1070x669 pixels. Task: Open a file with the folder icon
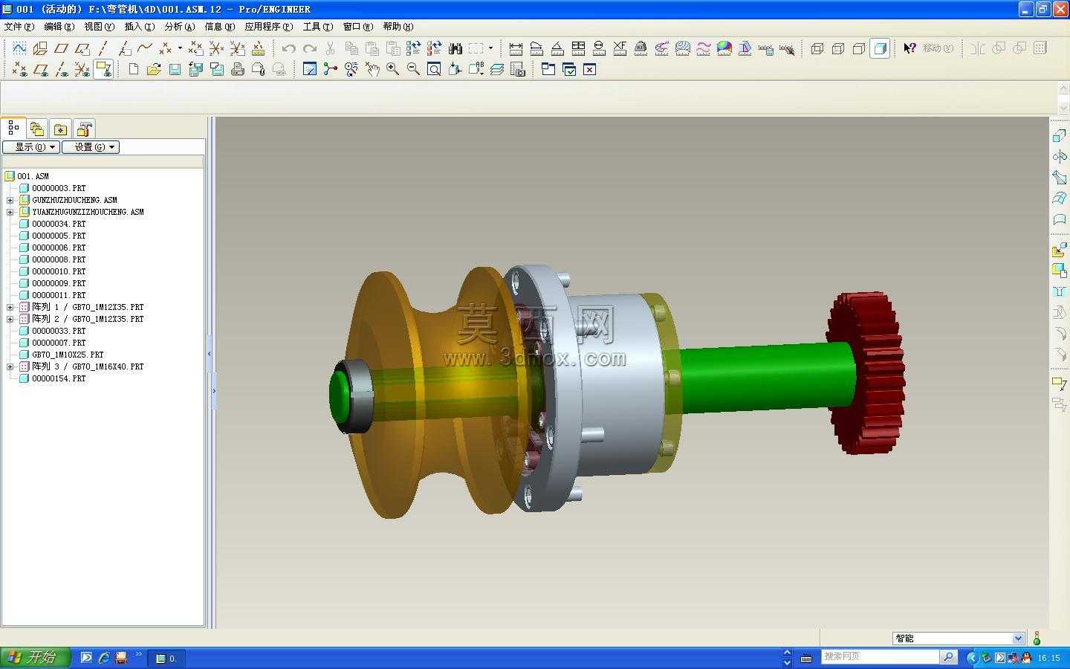point(154,69)
